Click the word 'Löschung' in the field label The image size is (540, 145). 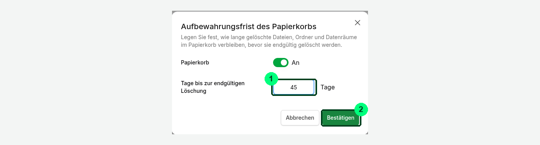coord(194,91)
